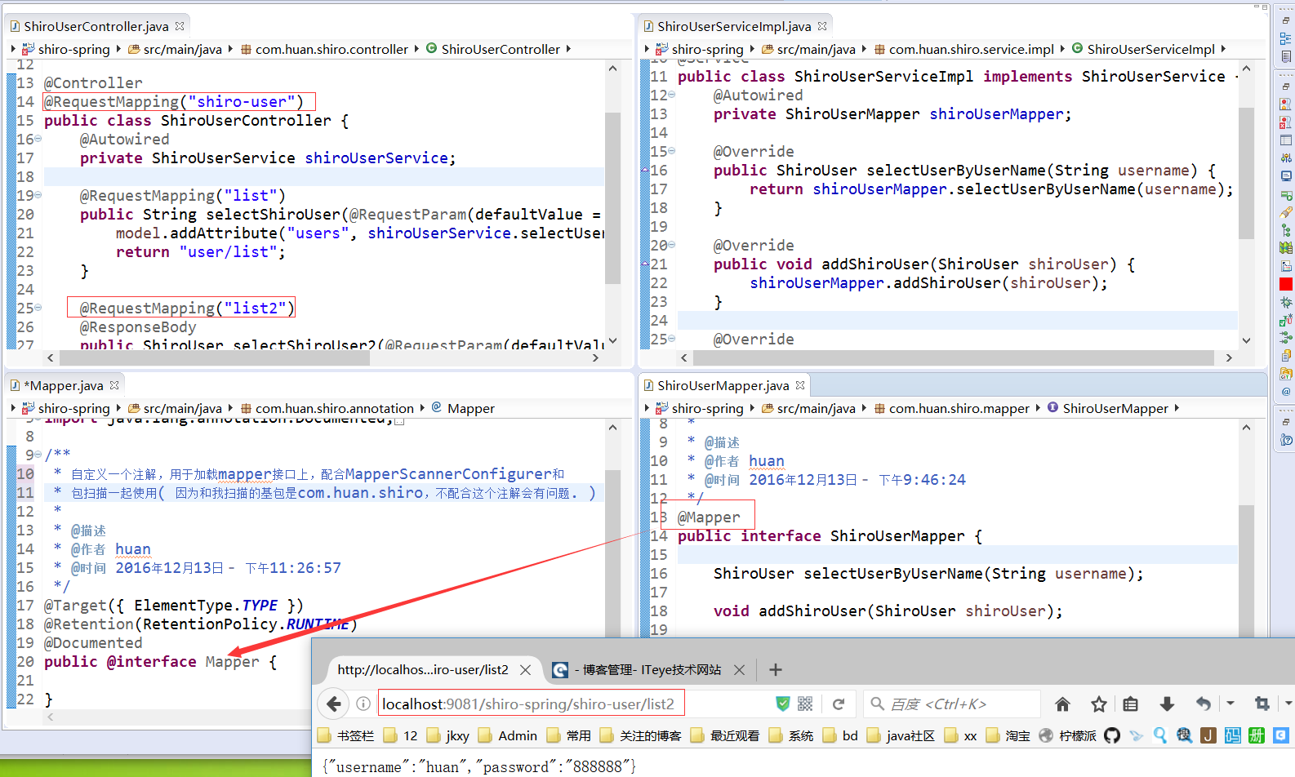Click the JSON output text in browser
Image resolution: width=1295 pixels, height=777 pixels.
(479, 766)
